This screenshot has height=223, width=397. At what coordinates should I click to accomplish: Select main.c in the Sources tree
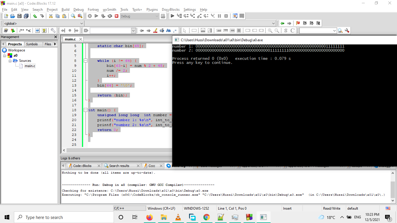tap(30, 66)
